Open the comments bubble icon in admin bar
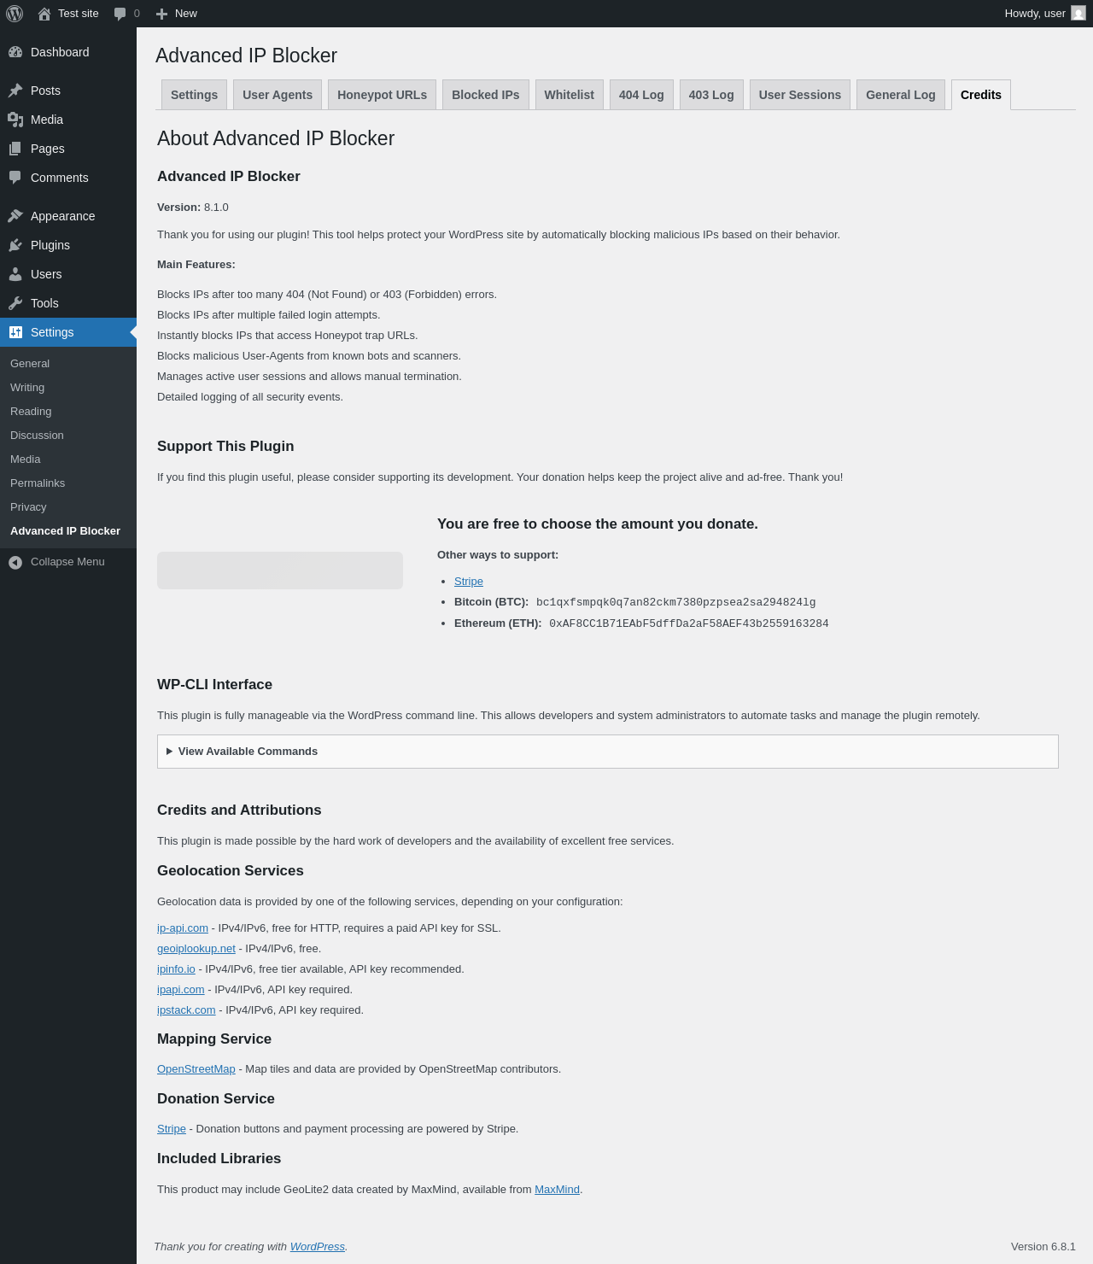1093x1264 pixels. (120, 14)
